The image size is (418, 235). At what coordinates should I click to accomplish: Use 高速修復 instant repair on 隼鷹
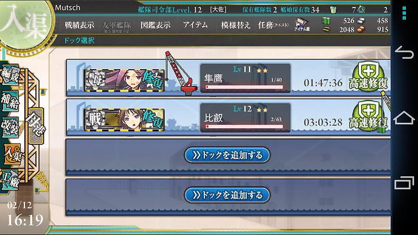368,77
